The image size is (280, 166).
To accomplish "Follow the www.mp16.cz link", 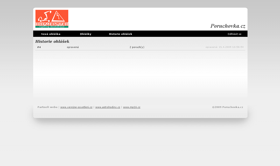I will [132, 107].
